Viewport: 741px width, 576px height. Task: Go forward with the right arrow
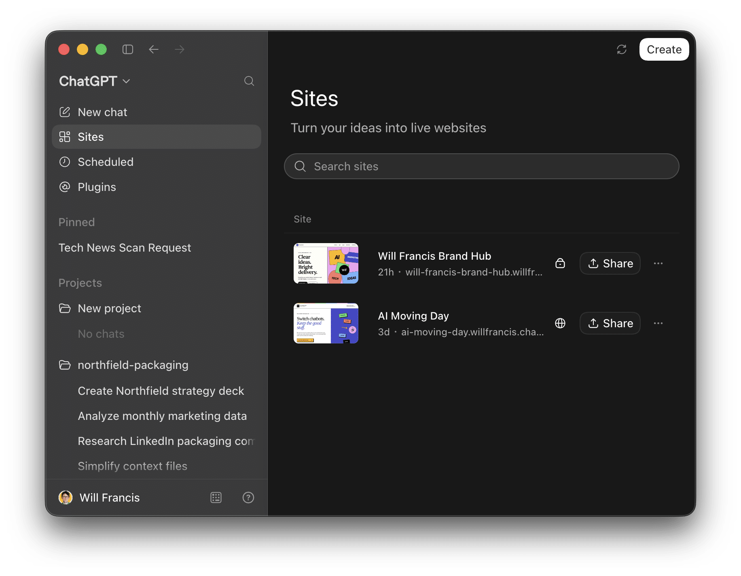coord(180,49)
